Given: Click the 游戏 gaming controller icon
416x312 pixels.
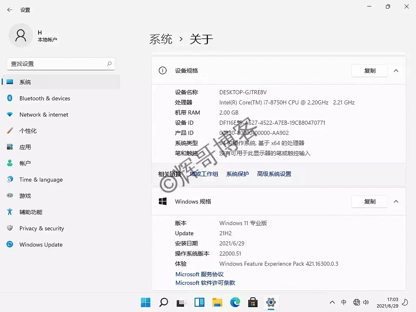Looking at the screenshot, I should [x=10, y=195].
